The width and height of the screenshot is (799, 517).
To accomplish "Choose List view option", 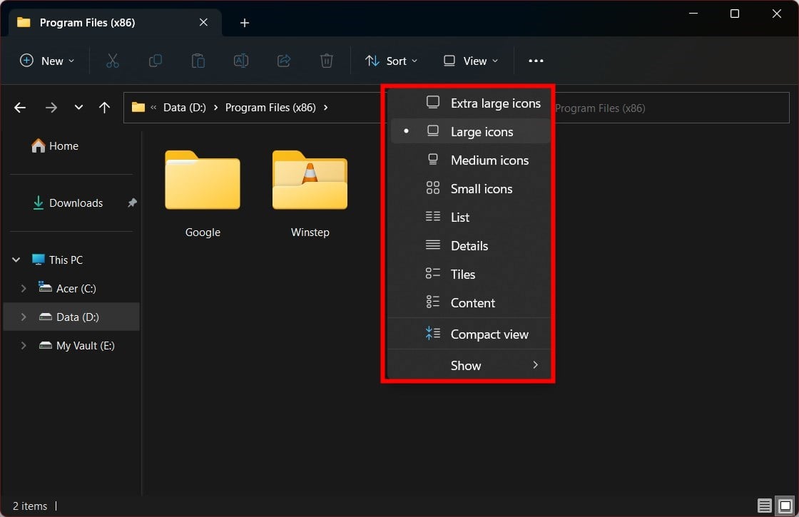I will [470, 217].
